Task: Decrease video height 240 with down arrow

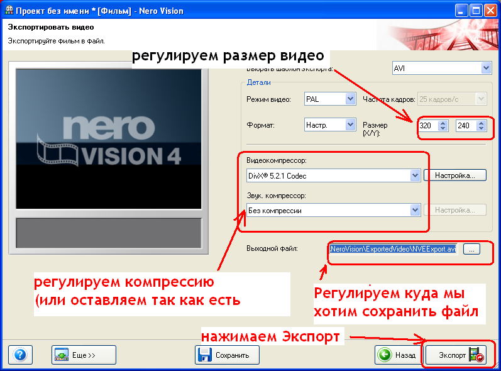Action: [x=481, y=128]
